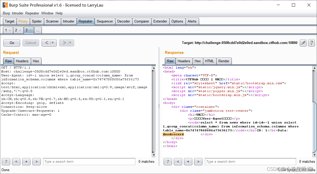Screen dimensions: 317x174
Task: Switch to the Scanner tab
Action: 52,21
